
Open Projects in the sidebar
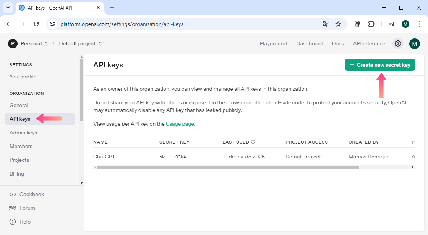[19, 160]
